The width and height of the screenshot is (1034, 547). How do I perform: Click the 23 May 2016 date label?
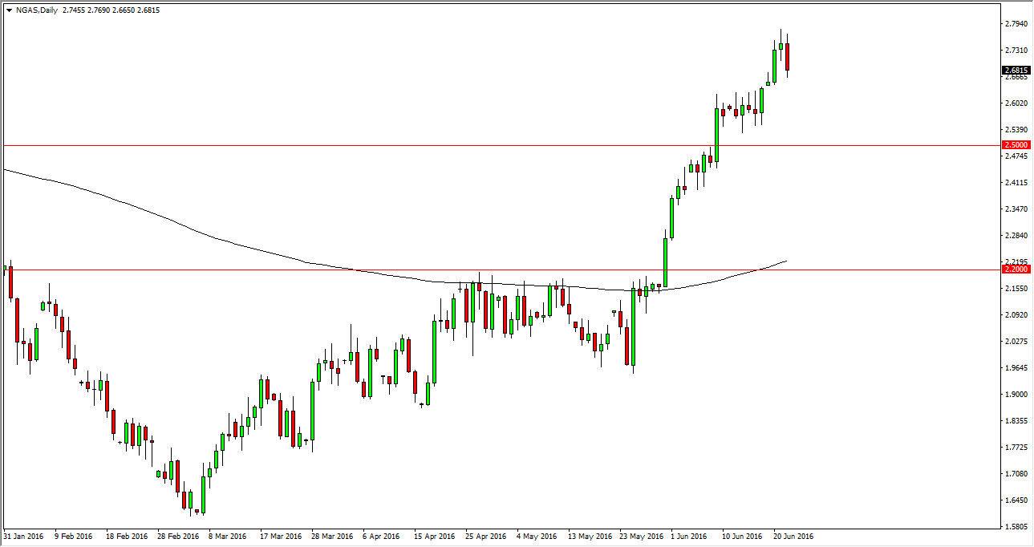(640, 536)
